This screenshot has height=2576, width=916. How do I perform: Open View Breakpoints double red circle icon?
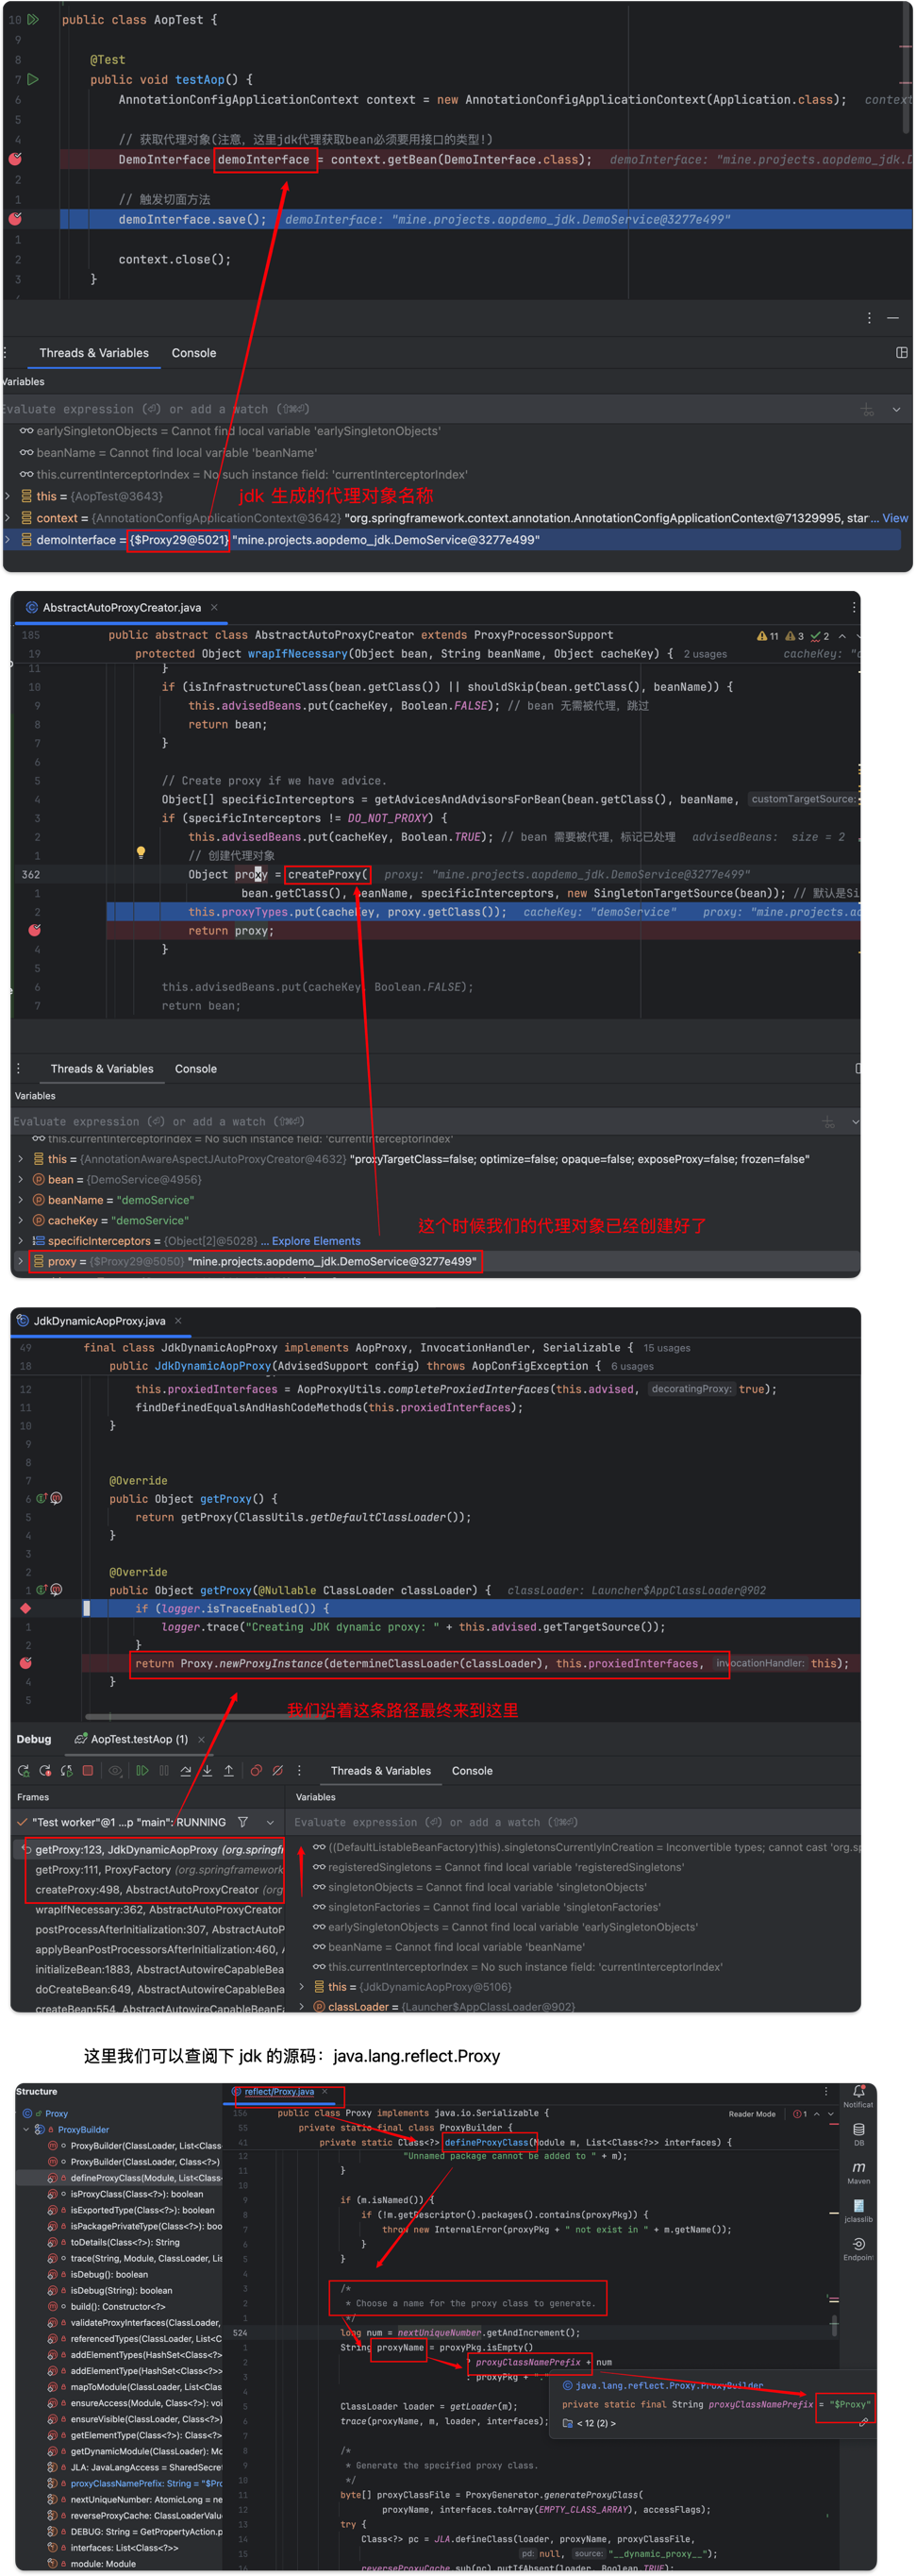(256, 1770)
